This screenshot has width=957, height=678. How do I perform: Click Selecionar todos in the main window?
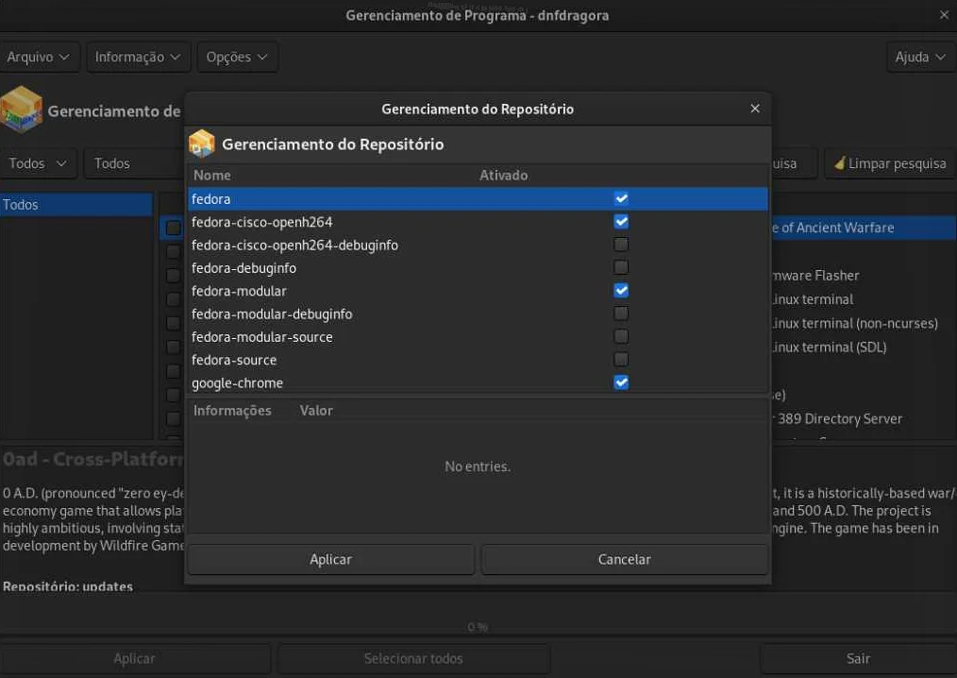click(x=413, y=658)
